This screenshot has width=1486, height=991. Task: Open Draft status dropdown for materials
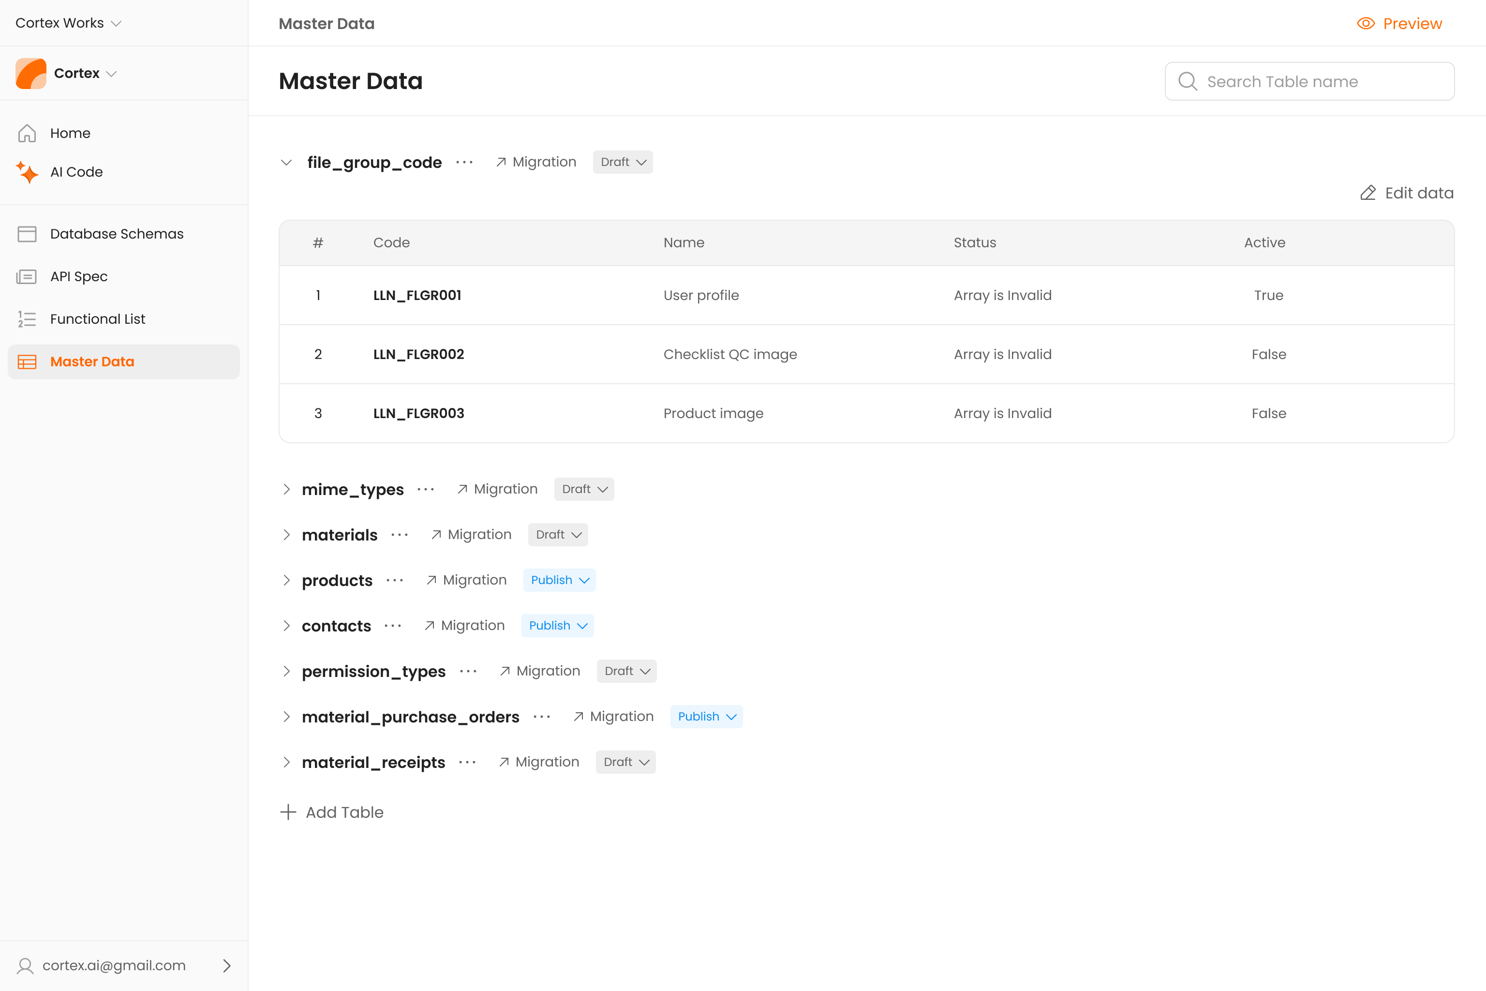coord(558,535)
